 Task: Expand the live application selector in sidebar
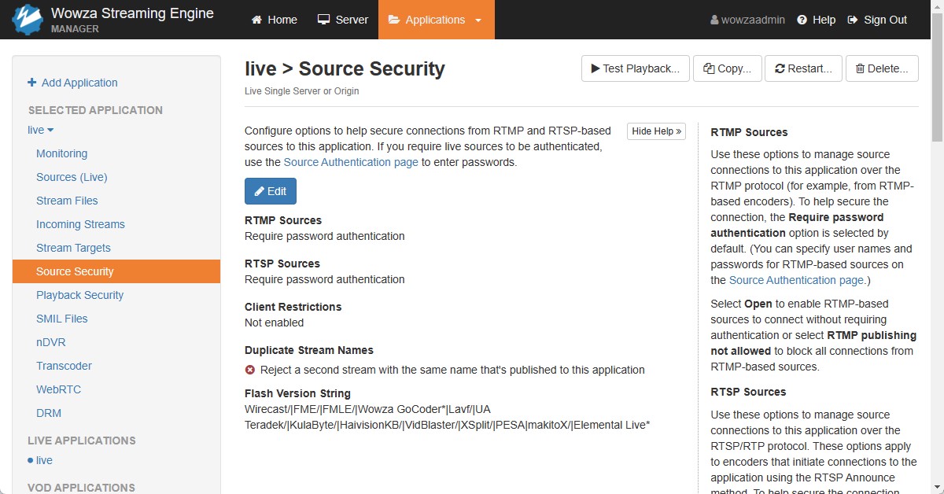(40, 130)
